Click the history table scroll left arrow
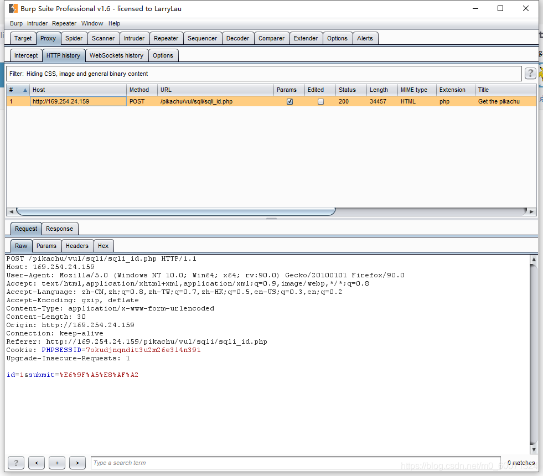The width and height of the screenshot is (543, 476). pyautogui.click(x=11, y=211)
